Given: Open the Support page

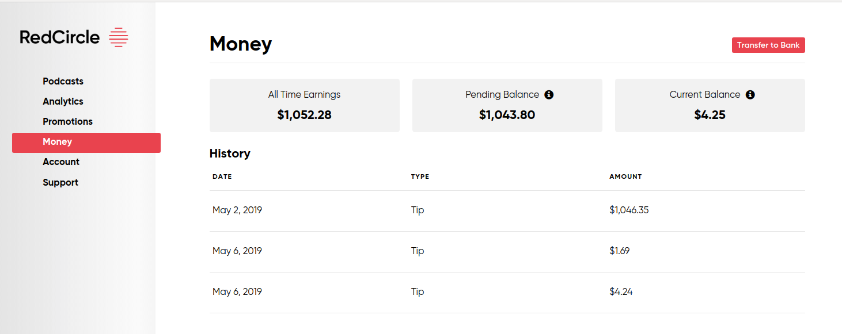Looking at the screenshot, I should (x=60, y=182).
